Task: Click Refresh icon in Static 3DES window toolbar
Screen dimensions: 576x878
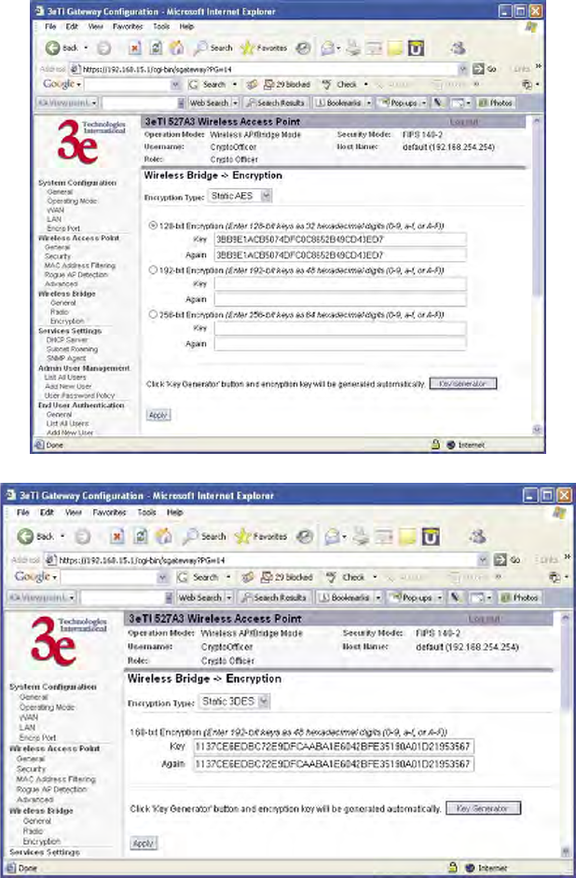Action: (x=141, y=537)
